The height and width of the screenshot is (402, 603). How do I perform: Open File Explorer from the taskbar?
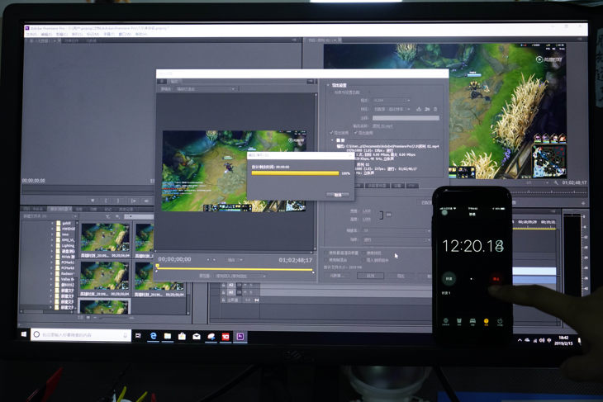[168, 336]
